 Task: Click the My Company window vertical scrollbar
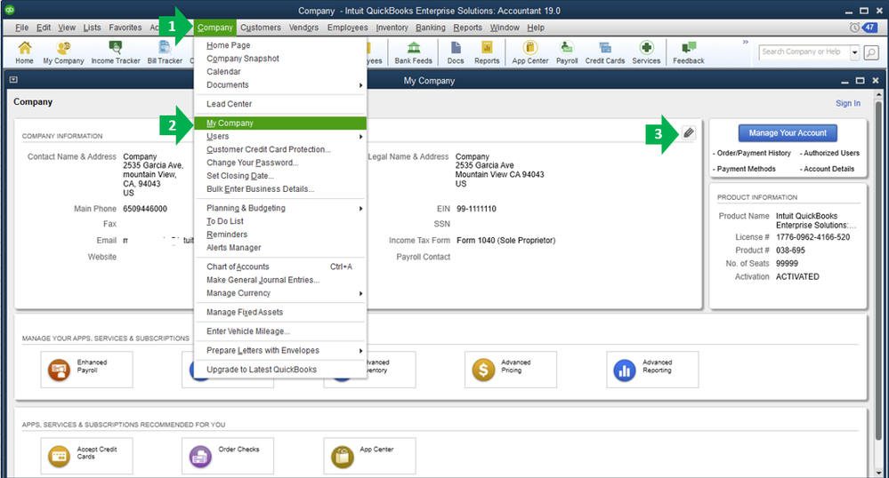pos(878,272)
